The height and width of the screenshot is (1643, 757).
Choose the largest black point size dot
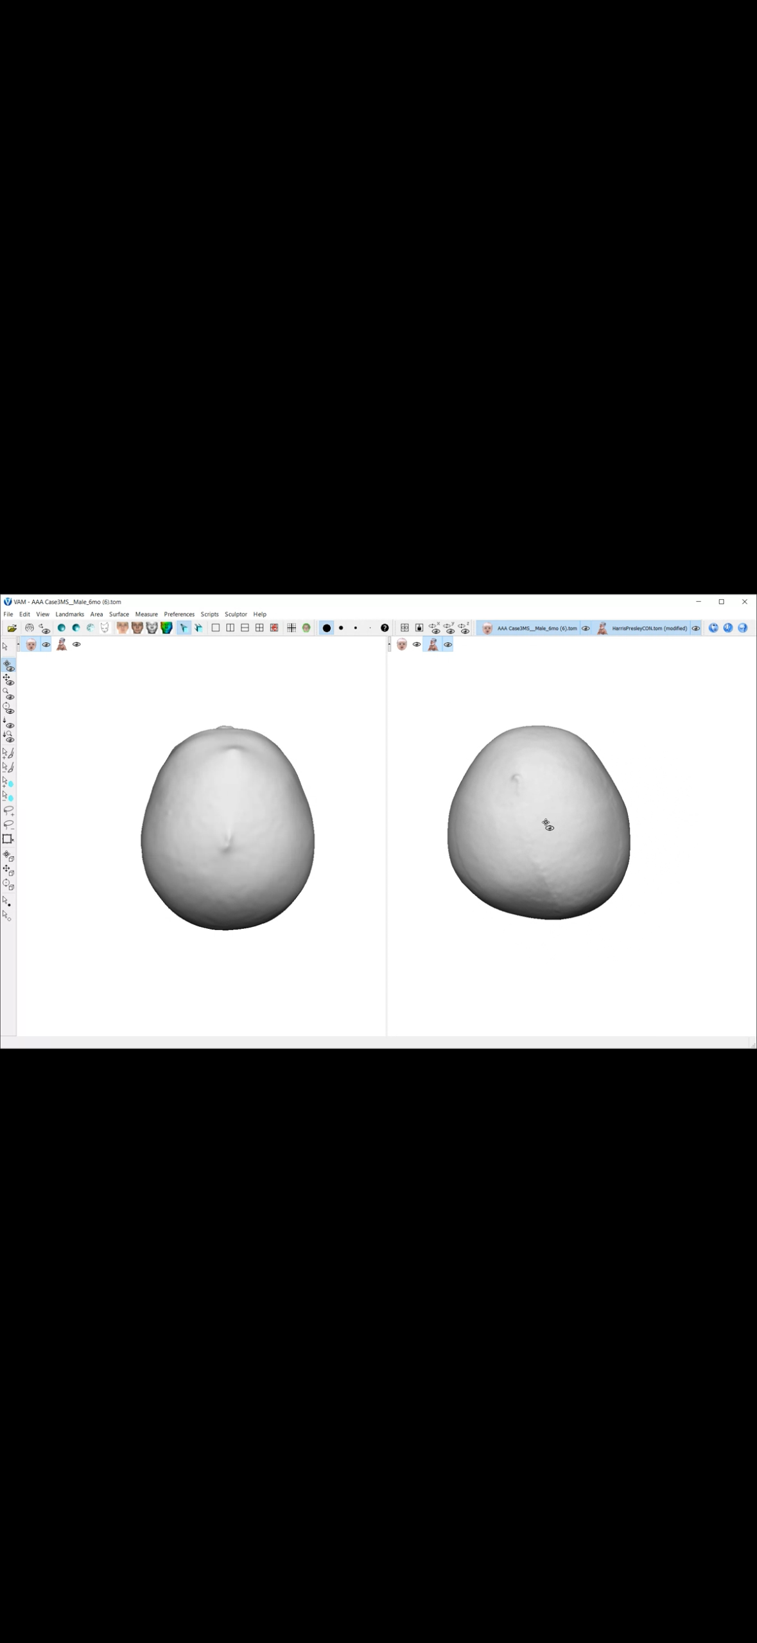(327, 628)
